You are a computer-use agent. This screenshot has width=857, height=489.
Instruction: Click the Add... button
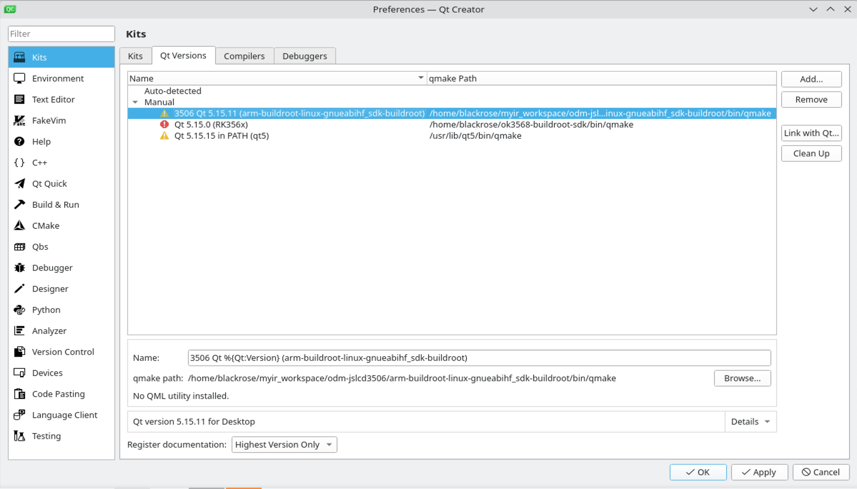click(811, 79)
